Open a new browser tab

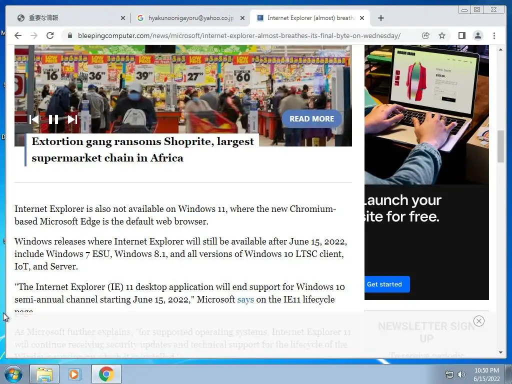(x=380, y=18)
